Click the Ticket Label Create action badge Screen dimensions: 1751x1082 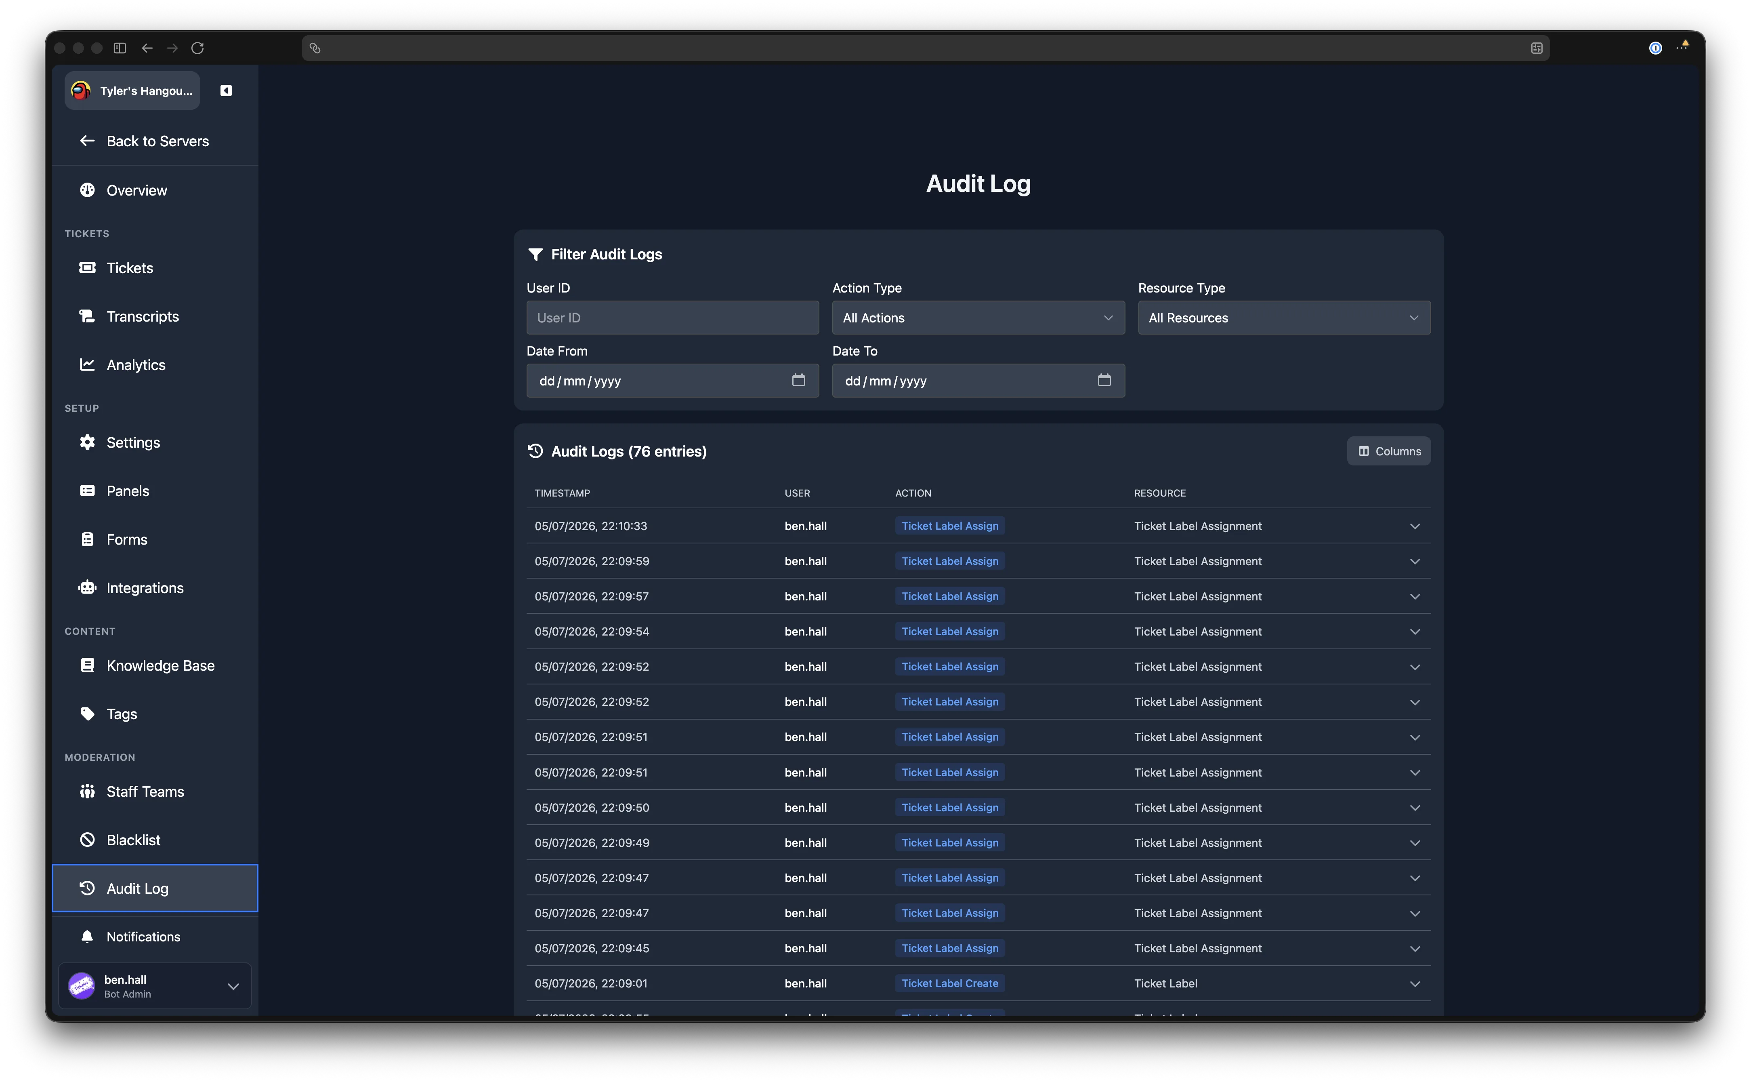pyautogui.click(x=949, y=983)
